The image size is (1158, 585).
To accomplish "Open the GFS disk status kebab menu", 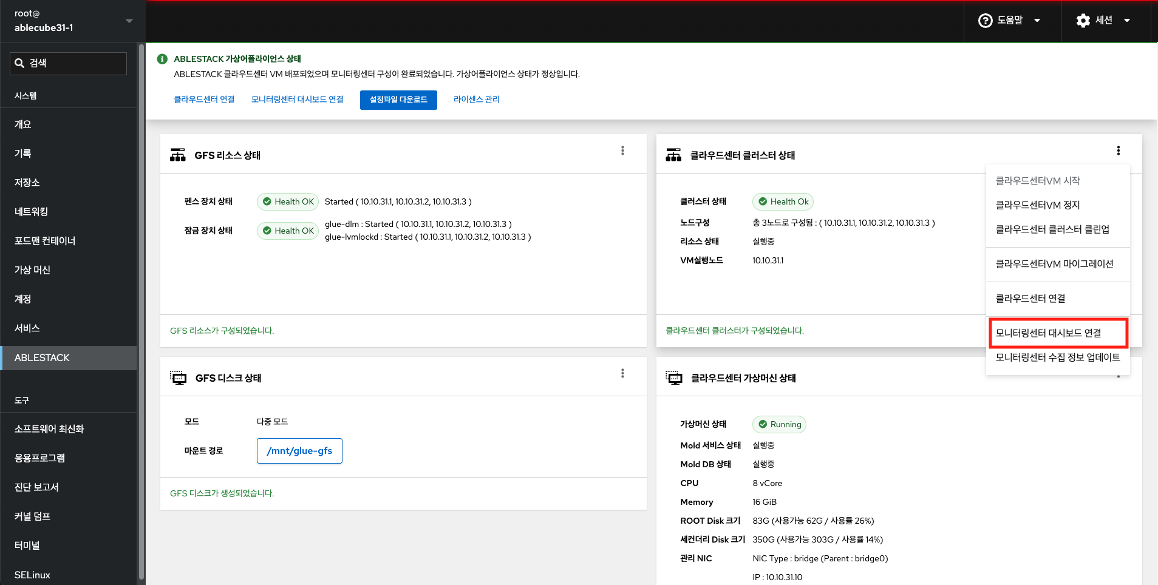I will (622, 374).
